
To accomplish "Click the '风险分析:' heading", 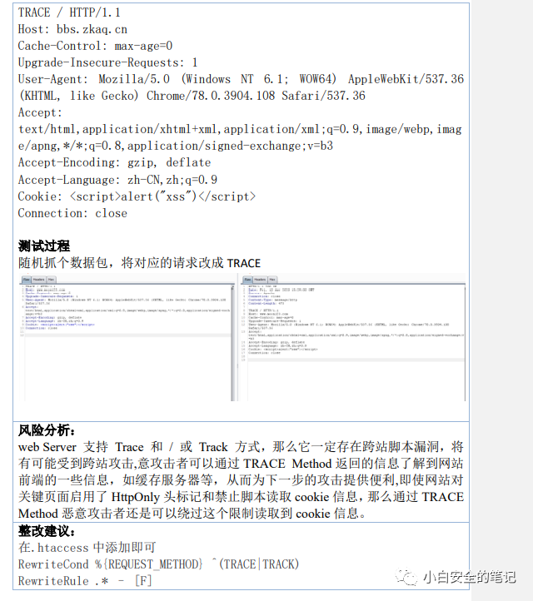I will (x=47, y=430).
